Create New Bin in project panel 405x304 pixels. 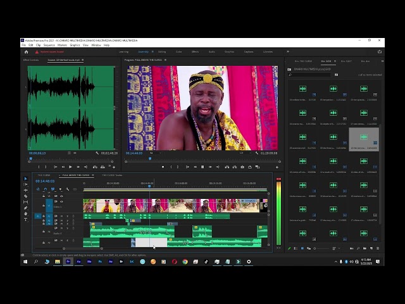pos(364,248)
